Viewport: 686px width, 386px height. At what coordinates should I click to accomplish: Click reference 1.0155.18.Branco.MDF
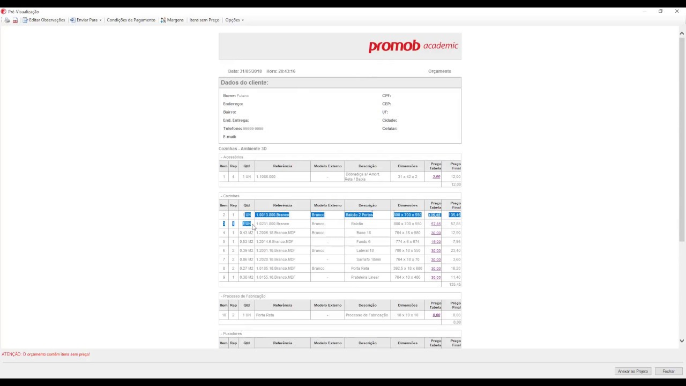coord(275,278)
